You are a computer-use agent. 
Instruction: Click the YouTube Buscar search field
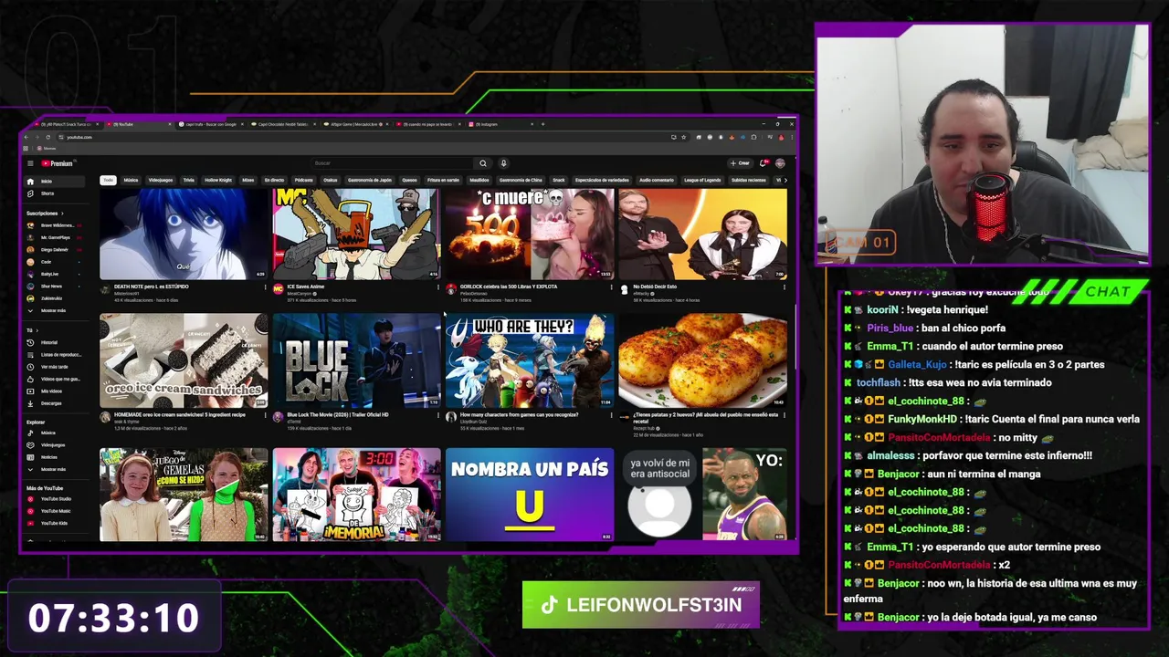point(393,163)
